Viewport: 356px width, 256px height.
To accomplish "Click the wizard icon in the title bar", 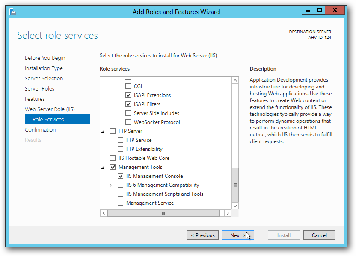I will 13,12.
